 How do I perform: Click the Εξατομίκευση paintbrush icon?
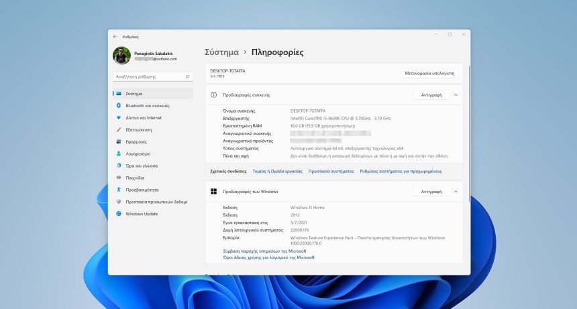coord(119,129)
